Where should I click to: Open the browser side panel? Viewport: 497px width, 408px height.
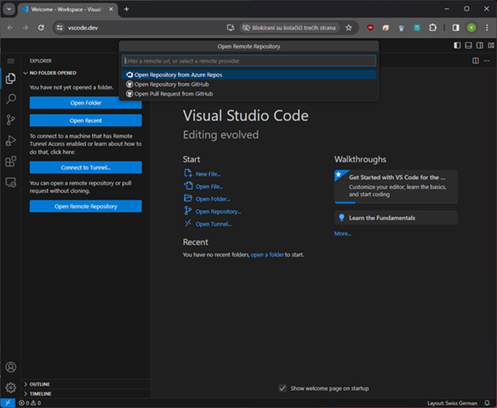(x=456, y=28)
